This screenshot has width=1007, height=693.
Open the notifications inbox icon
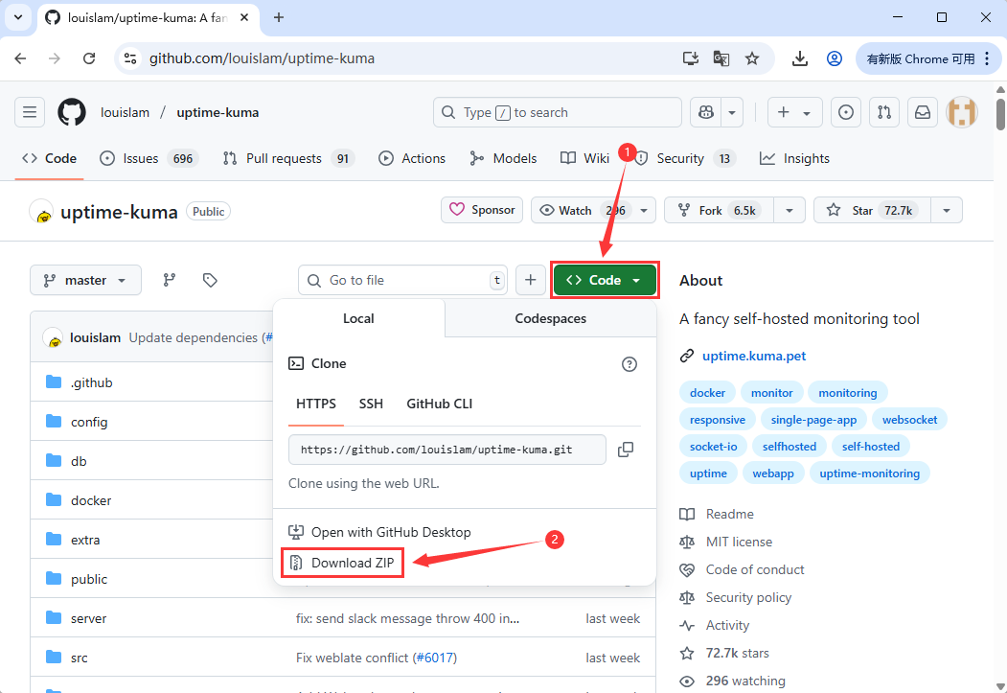point(923,112)
